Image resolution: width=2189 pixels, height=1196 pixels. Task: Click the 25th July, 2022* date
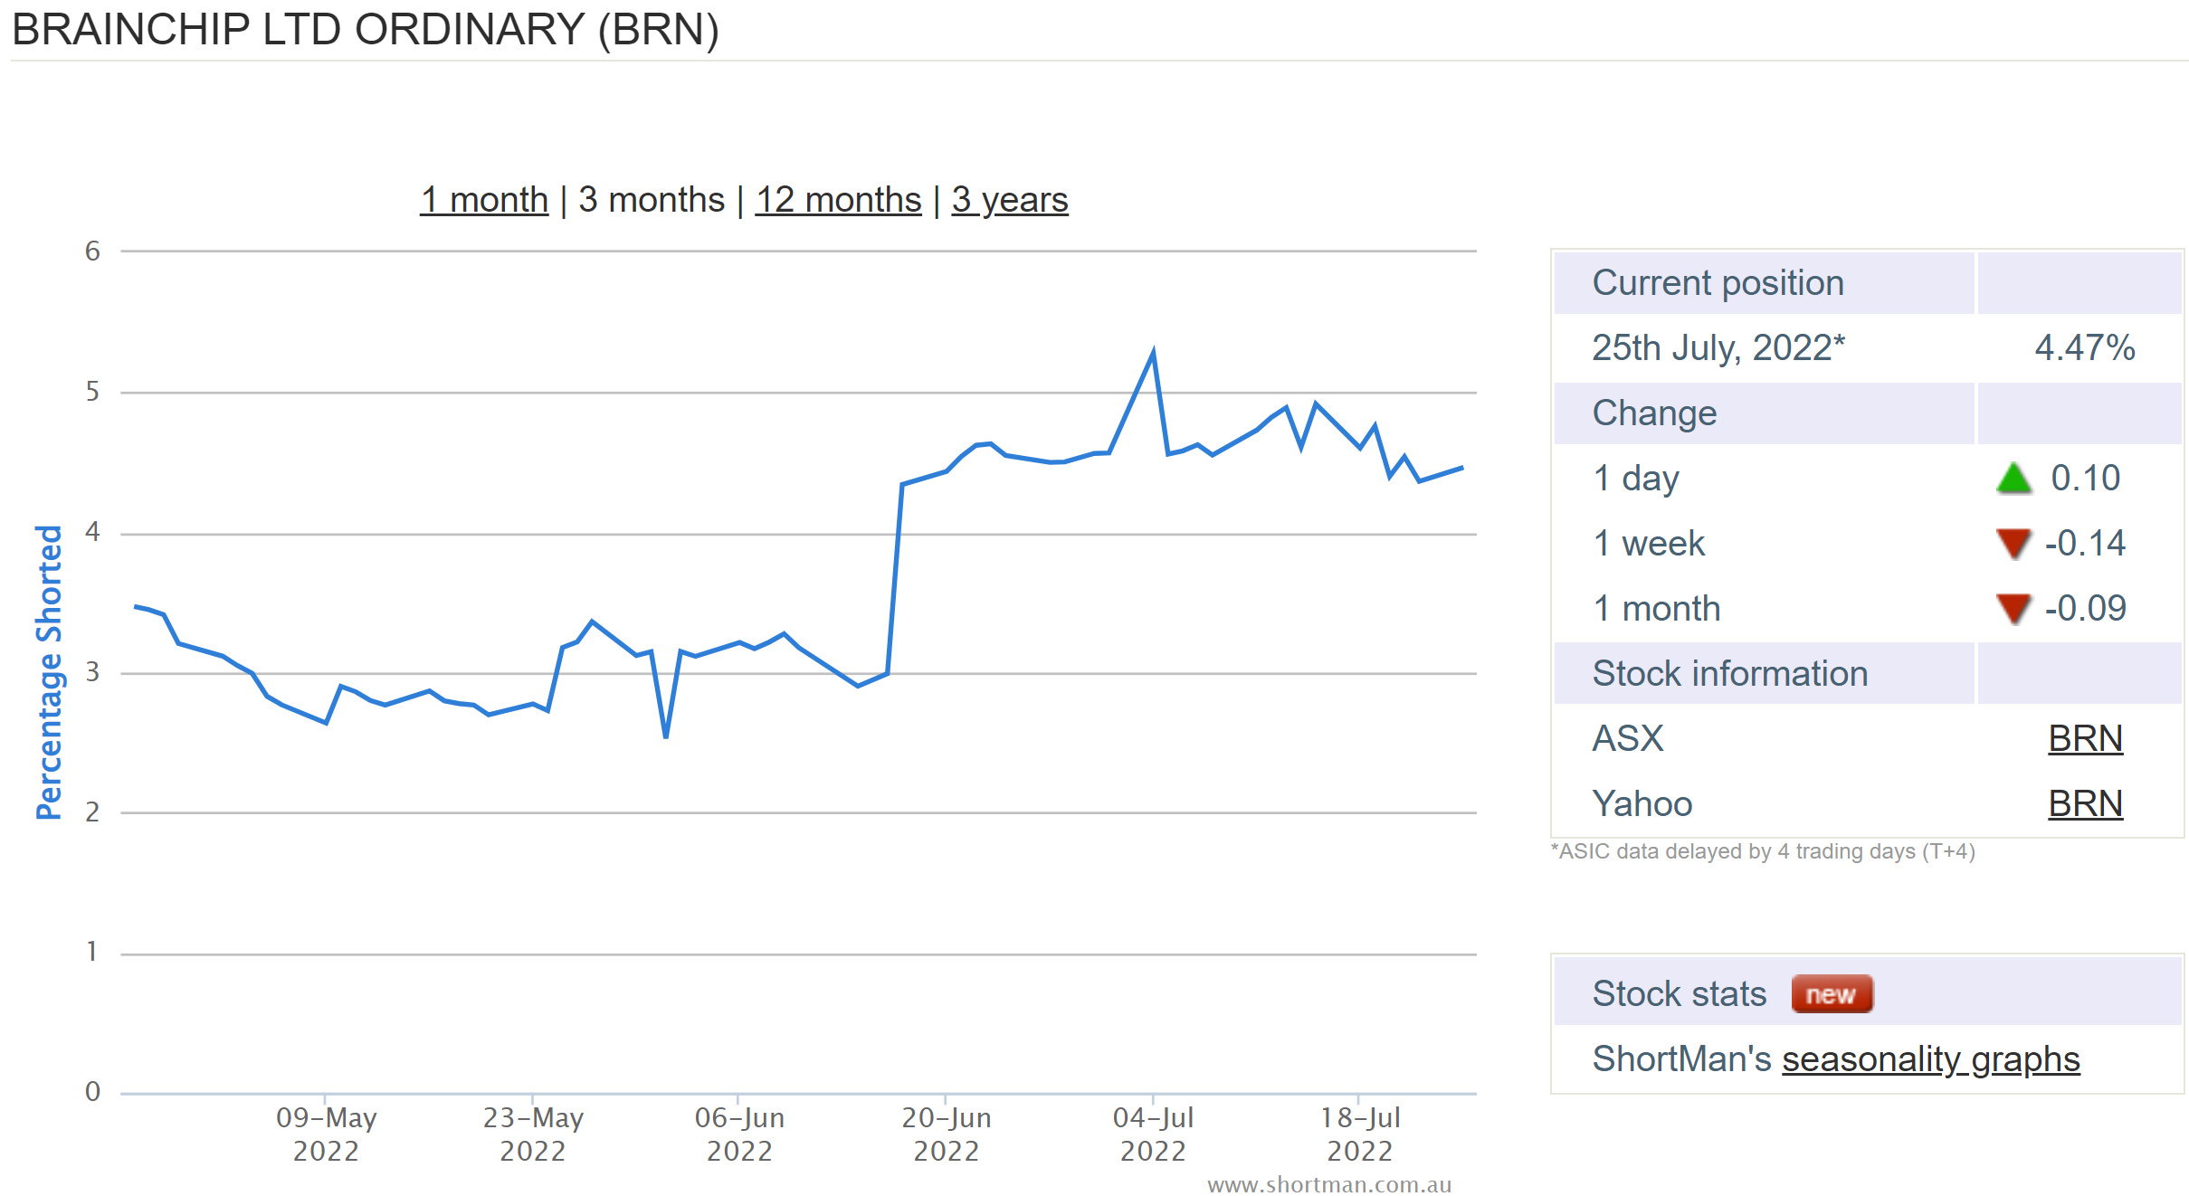[x=1718, y=348]
